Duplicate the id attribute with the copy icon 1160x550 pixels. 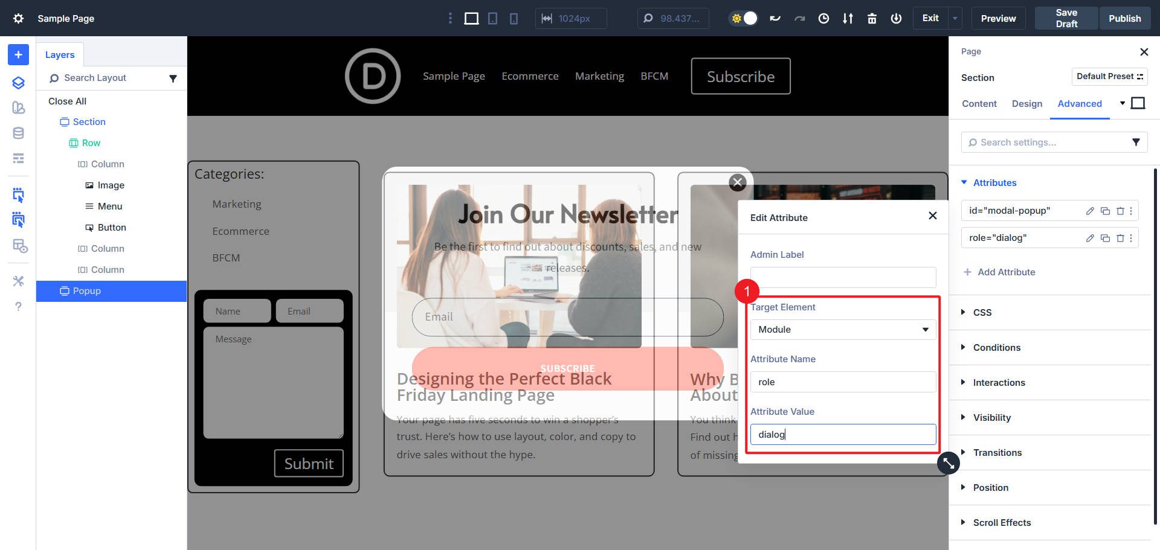coord(1104,211)
